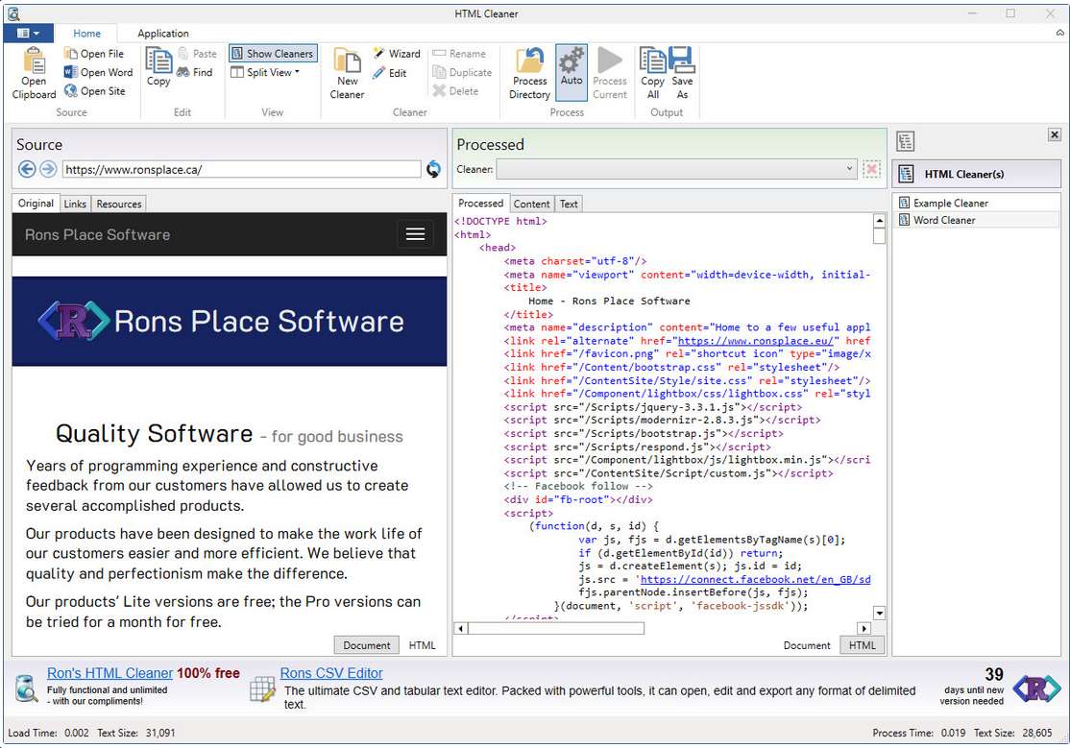This screenshot has width=1070, height=748.
Task: Click the ronsplace.eu link in processed code
Action: (x=755, y=341)
